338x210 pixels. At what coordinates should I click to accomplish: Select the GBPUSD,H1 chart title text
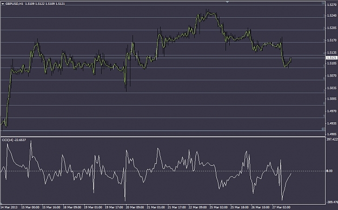click(15, 4)
